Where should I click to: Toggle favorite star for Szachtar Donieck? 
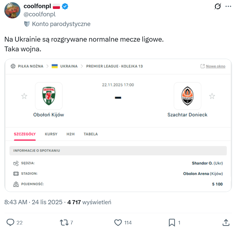(212, 96)
